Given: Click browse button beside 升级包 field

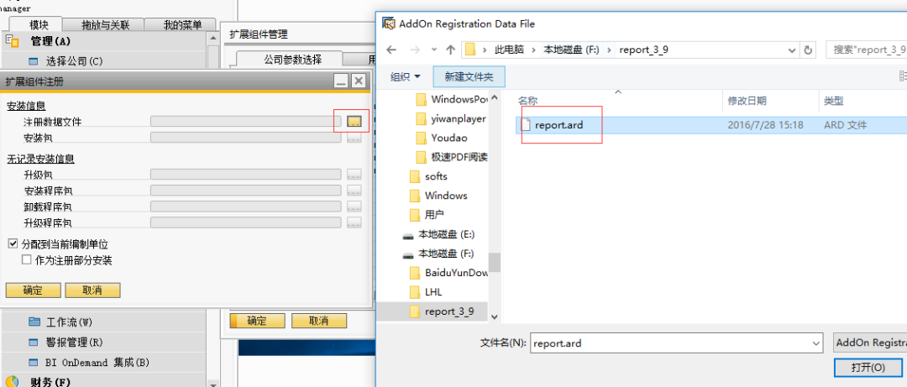Looking at the screenshot, I should (354, 174).
